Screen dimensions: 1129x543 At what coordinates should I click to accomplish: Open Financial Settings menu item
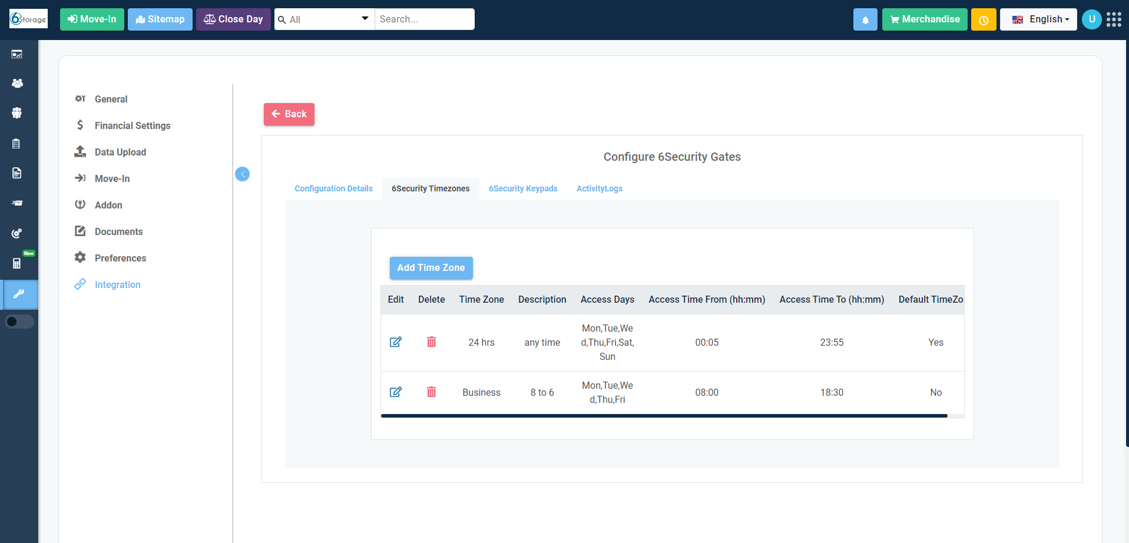pos(133,125)
